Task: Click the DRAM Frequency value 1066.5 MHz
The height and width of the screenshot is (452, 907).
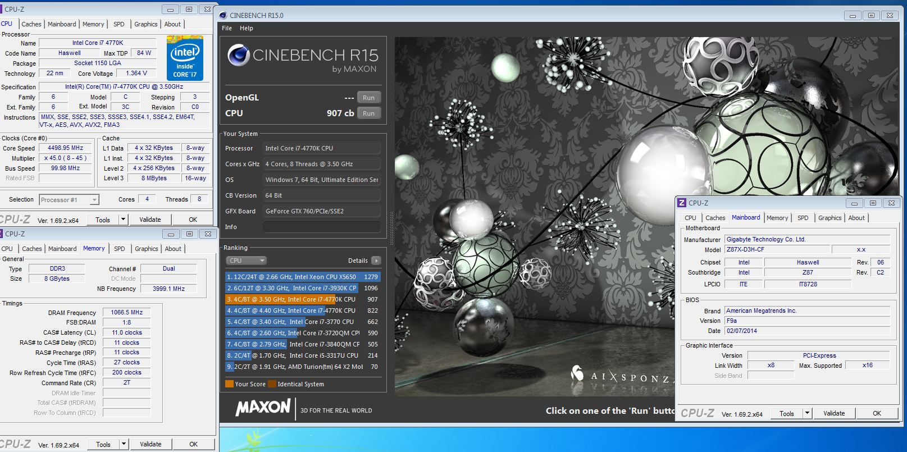Action: point(127,312)
